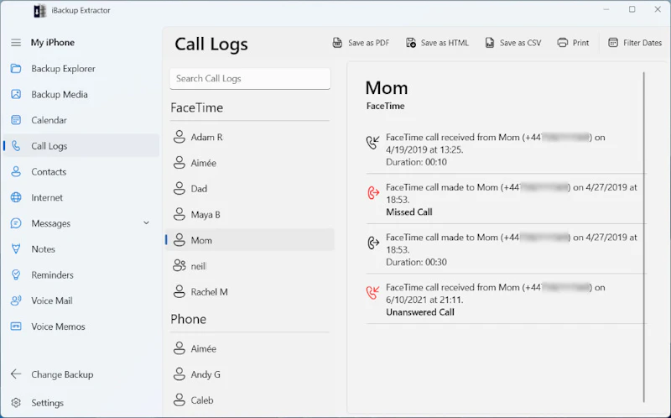Click the Print label
The height and width of the screenshot is (418, 671).
580,43
